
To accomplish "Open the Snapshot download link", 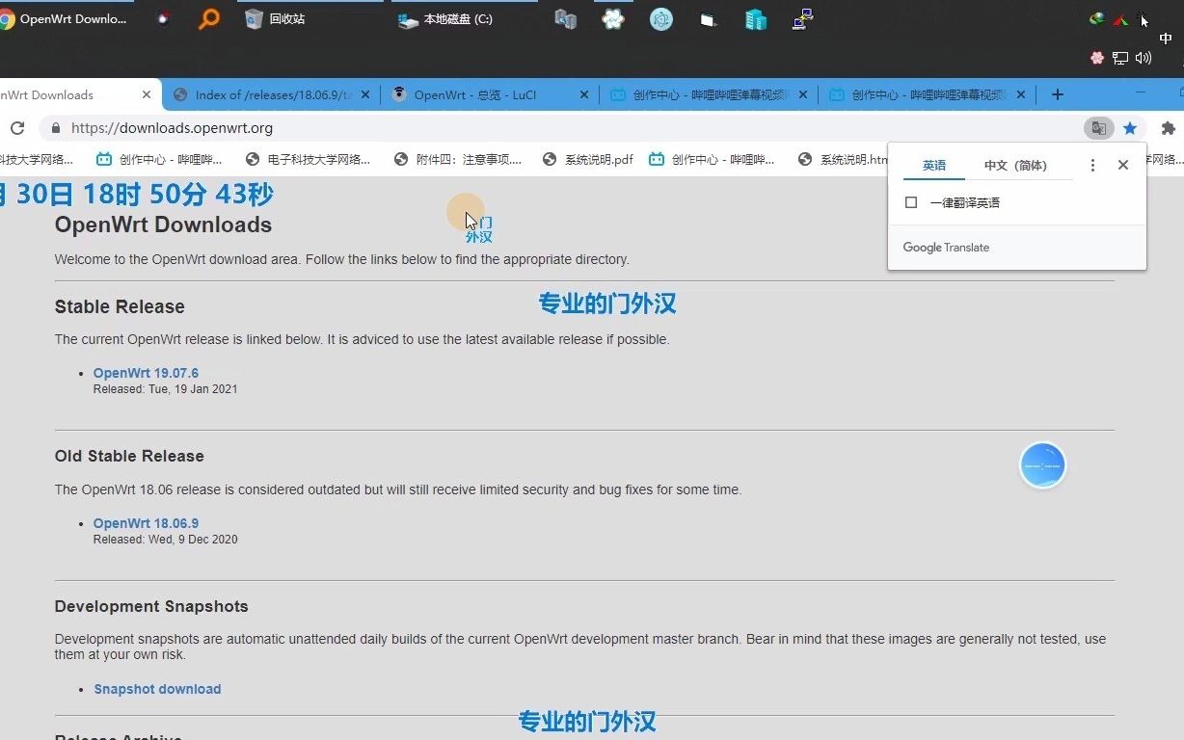I will point(157,689).
